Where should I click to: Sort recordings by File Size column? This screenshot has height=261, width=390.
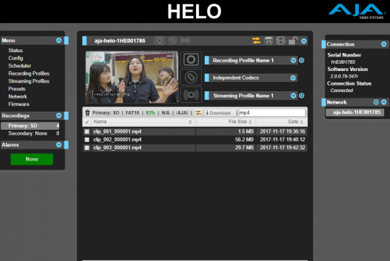pos(240,122)
